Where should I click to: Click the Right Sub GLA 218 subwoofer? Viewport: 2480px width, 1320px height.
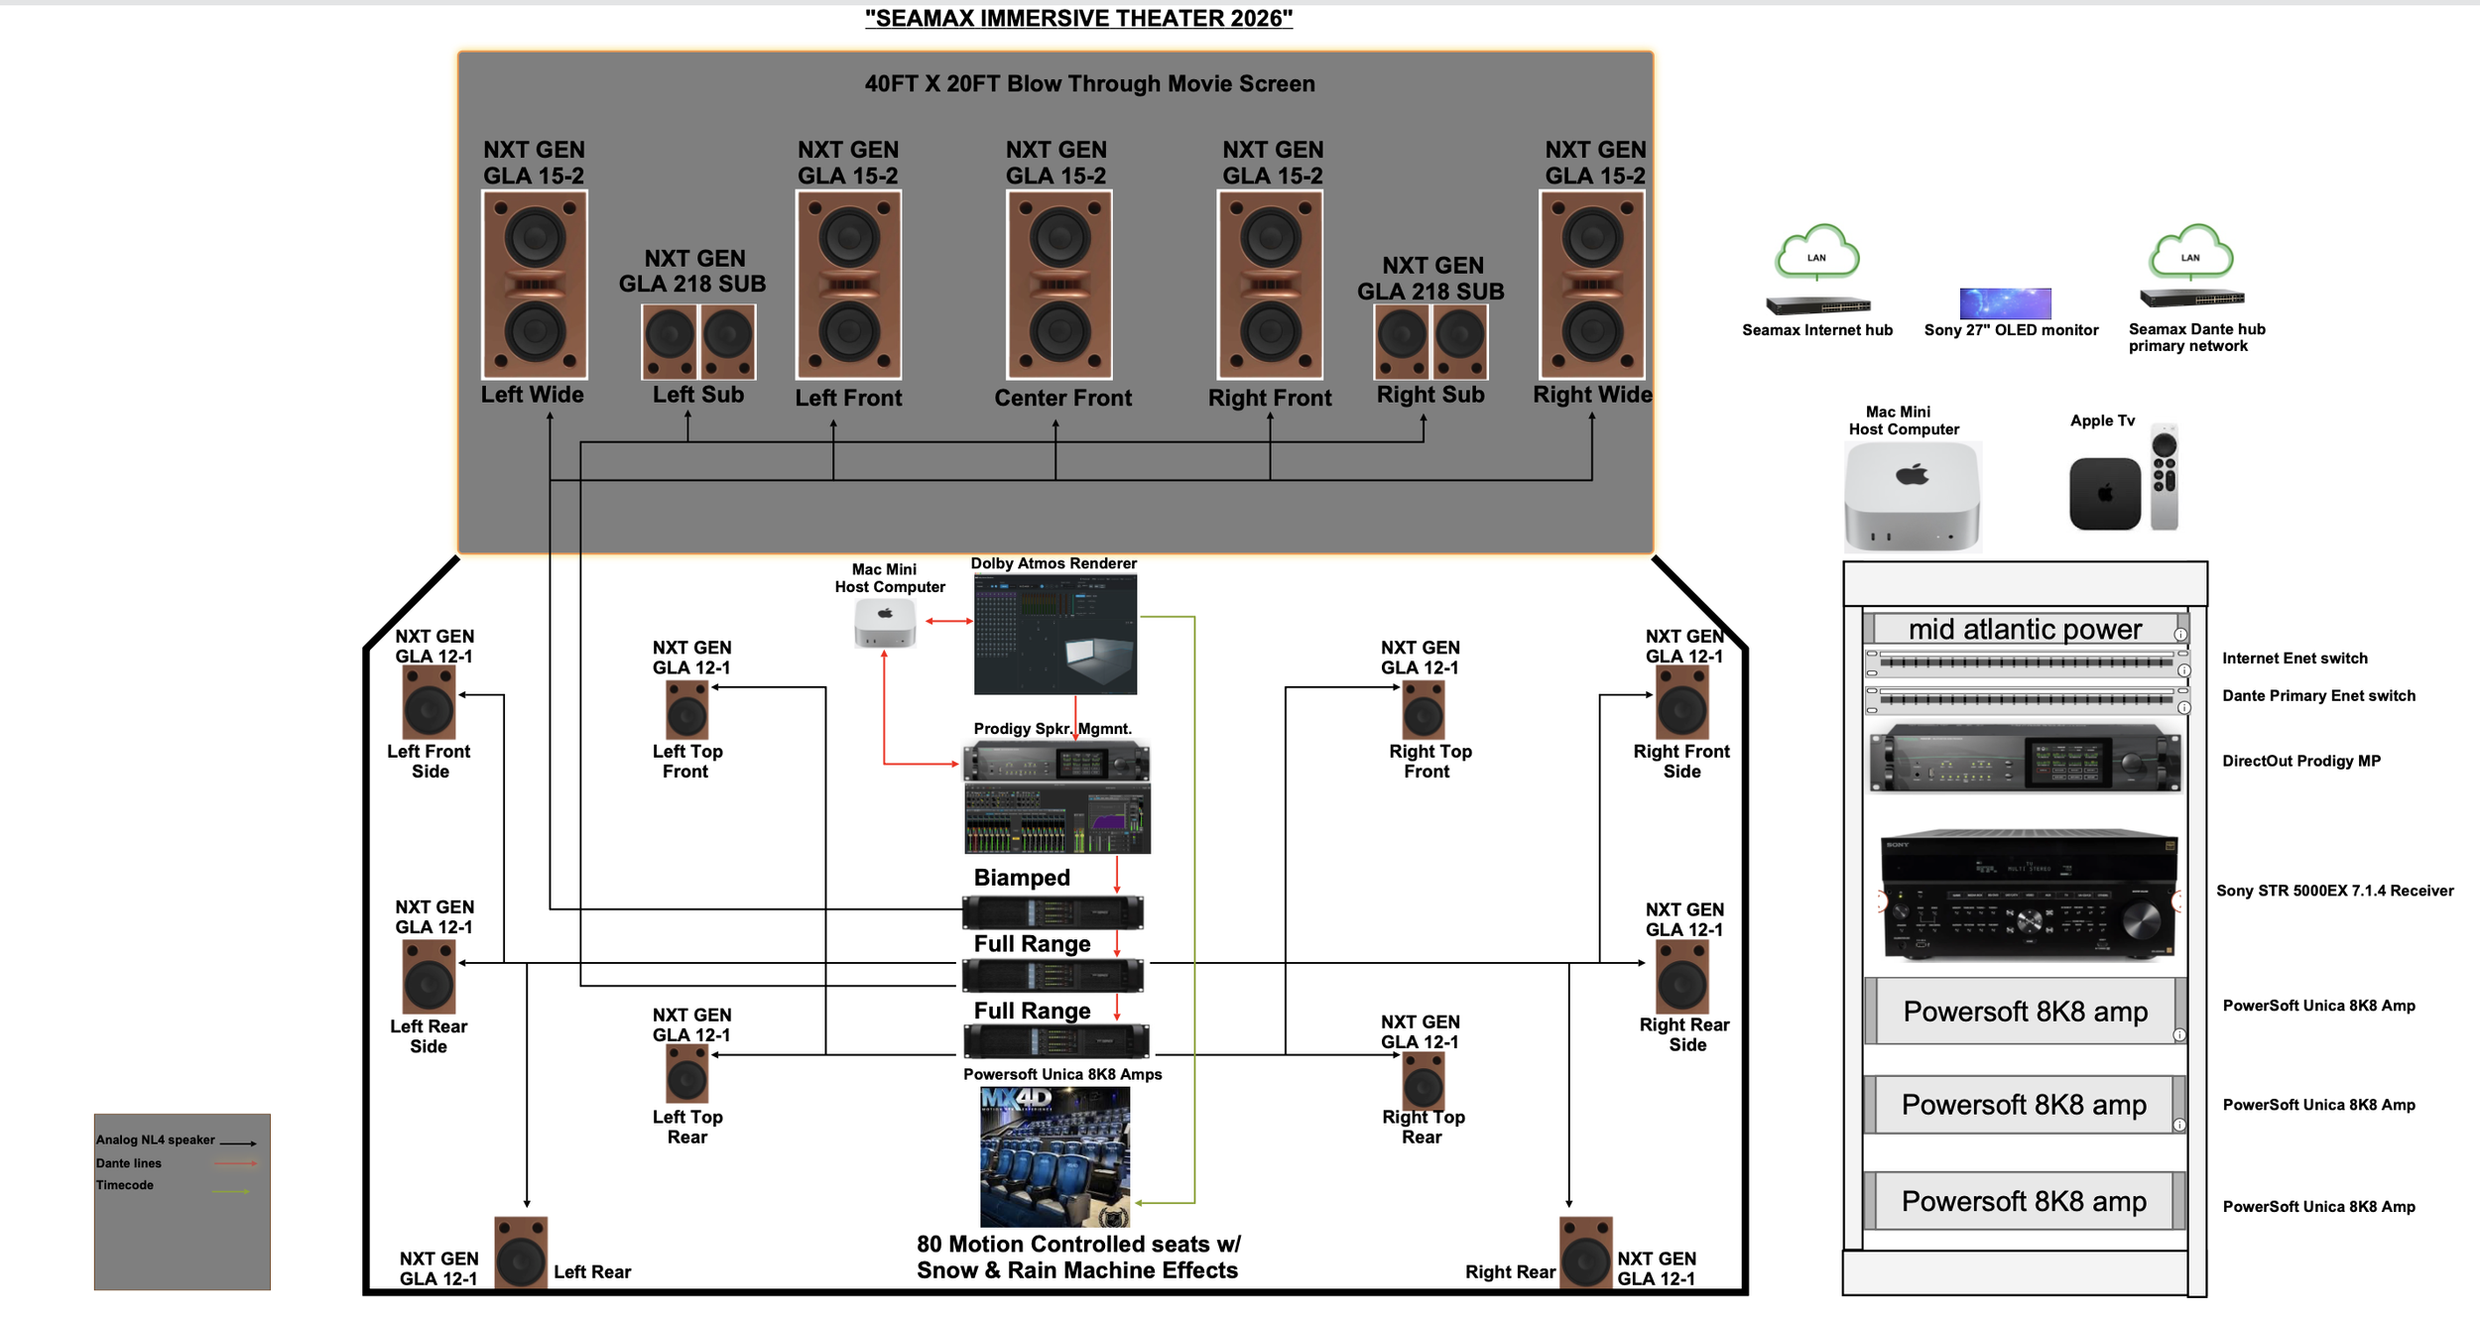(1430, 342)
